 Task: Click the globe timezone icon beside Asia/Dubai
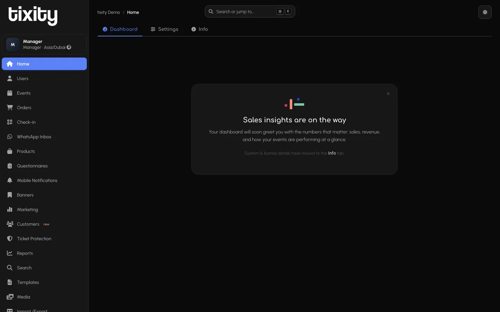click(x=69, y=47)
